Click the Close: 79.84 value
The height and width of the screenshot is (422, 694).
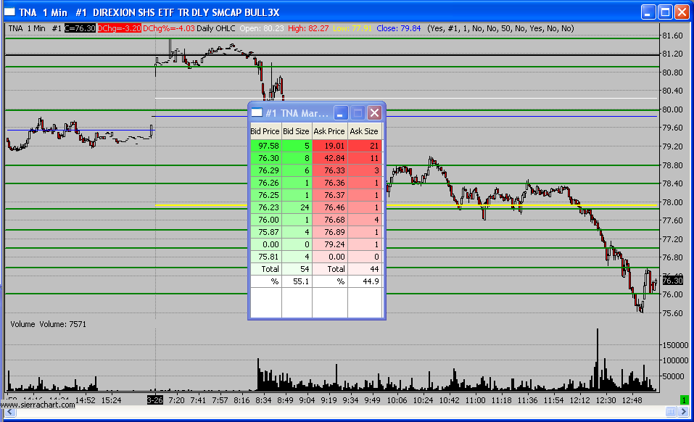tap(398, 28)
